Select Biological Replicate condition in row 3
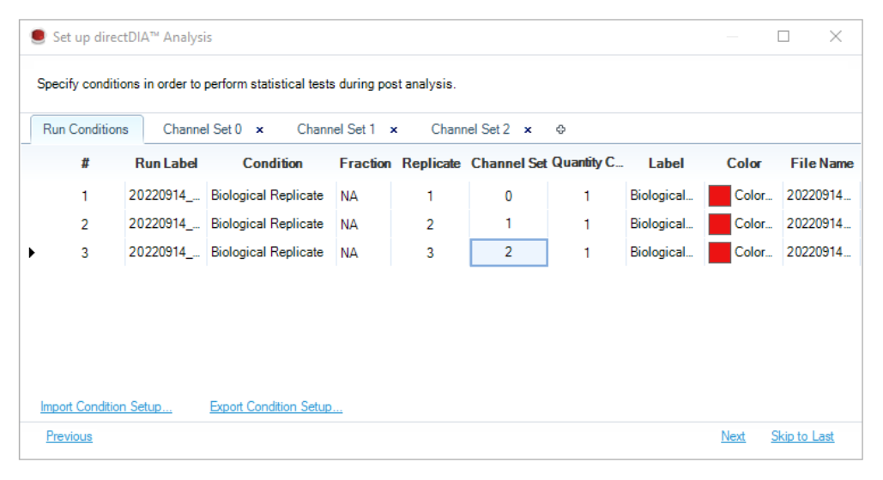This screenshot has height=480, width=883. click(271, 253)
